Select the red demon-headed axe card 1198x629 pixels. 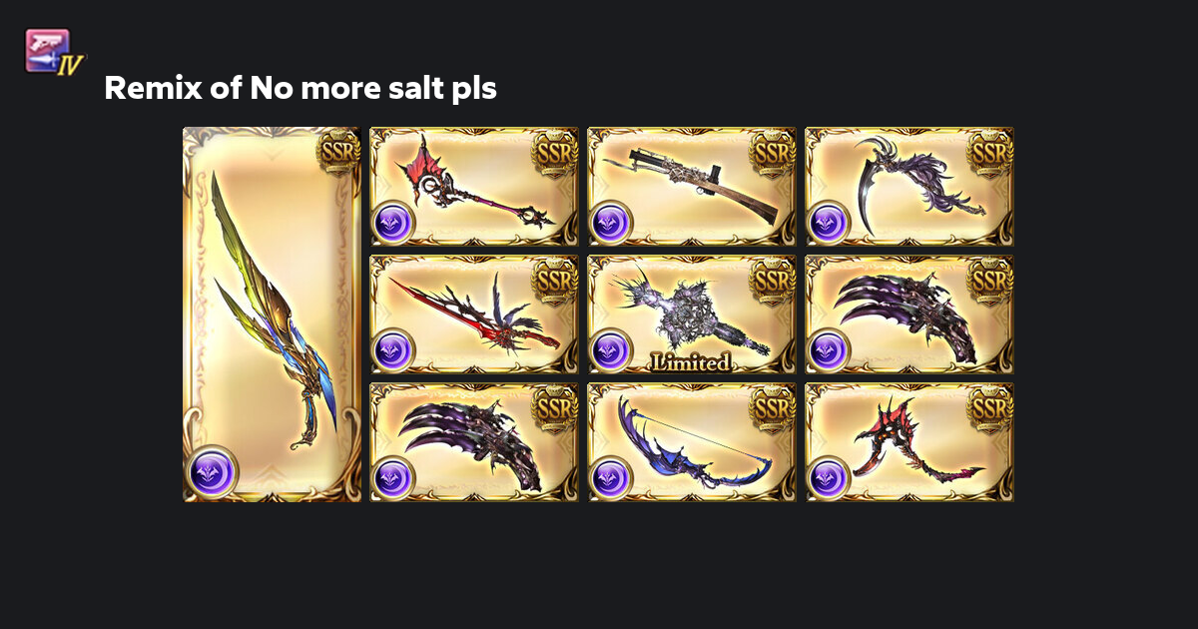(909, 442)
